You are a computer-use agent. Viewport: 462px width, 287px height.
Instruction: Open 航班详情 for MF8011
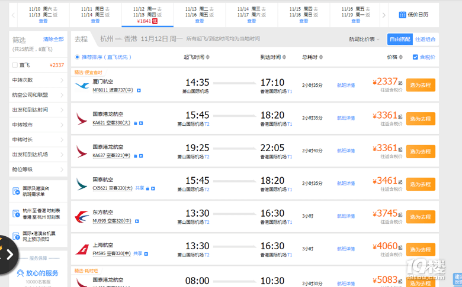[x=346, y=86]
